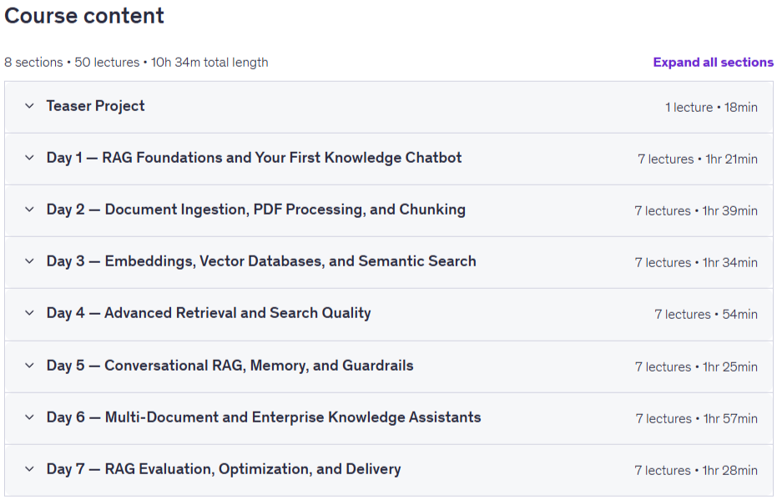Click the '7 lectures • 1hr 34min' text
Viewport: 777px width, 500px height.
pos(696,263)
